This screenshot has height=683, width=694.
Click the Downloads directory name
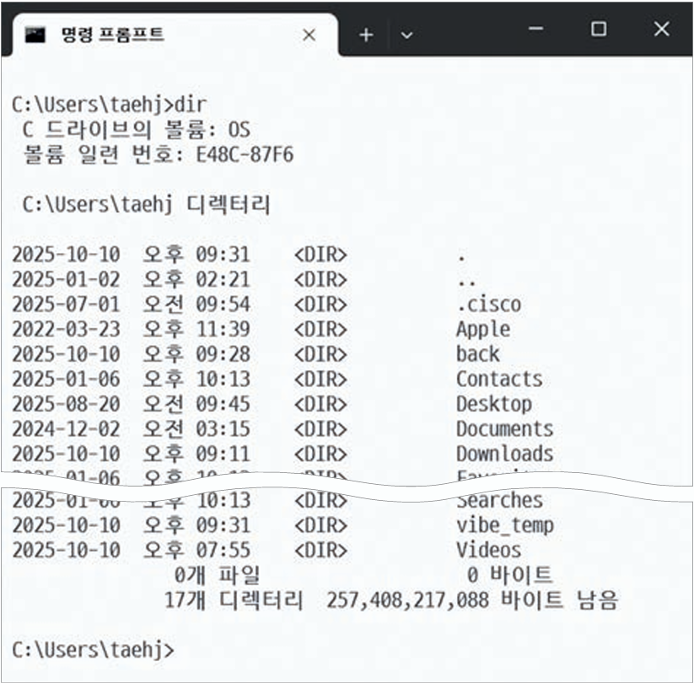[x=504, y=454]
